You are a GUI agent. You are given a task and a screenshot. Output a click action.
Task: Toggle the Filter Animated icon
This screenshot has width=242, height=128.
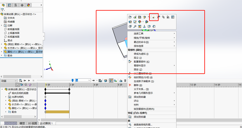pos(22,85)
